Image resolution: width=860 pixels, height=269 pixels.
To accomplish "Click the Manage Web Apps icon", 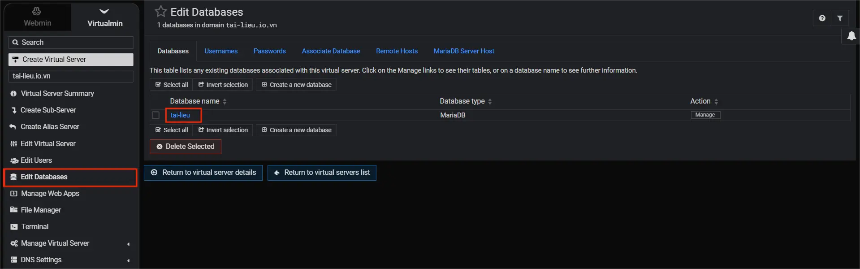I will tap(14, 194).
